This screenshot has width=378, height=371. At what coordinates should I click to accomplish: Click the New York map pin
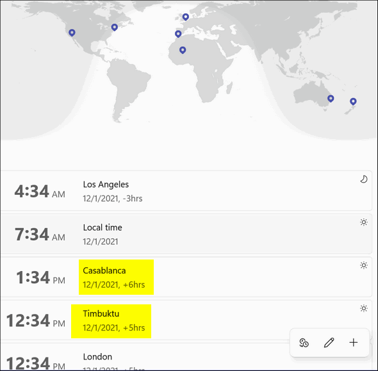tap(115, 28)
